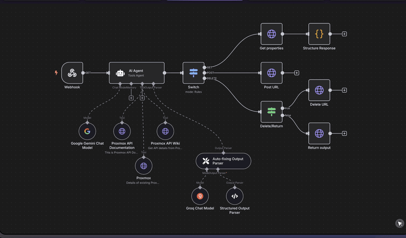Viewport: 406px width, 238px height.
Task: Open the Auto-fixing Output Parser node
Action: pos(223,161)
